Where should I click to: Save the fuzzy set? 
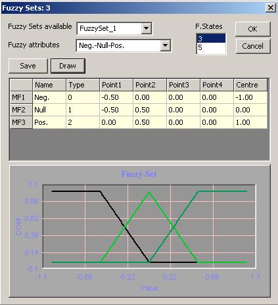click(28, 66)
